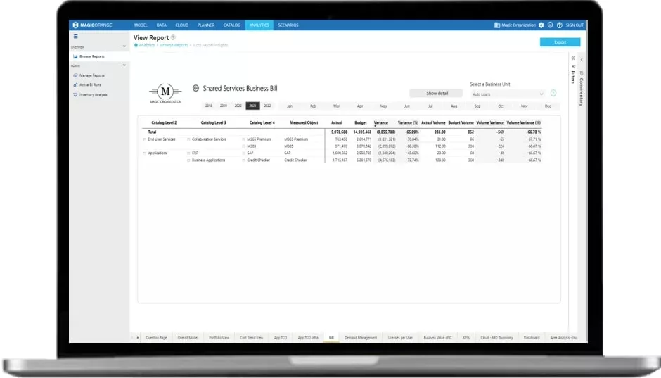Open Analytics breadcrumb link
Image resolution: width=661 pixels, height=378 pixels.
tap(147, 45)
